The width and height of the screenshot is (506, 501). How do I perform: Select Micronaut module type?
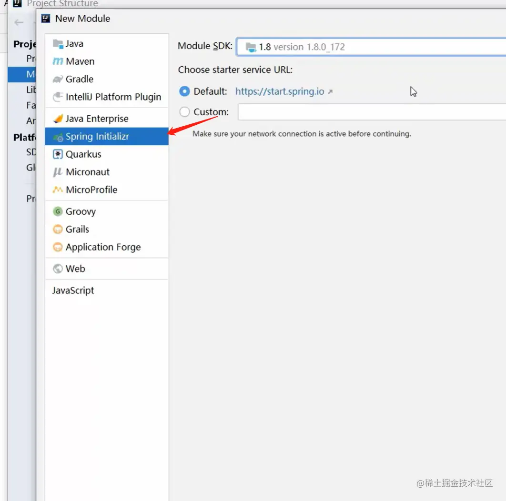tap(107, 172)
